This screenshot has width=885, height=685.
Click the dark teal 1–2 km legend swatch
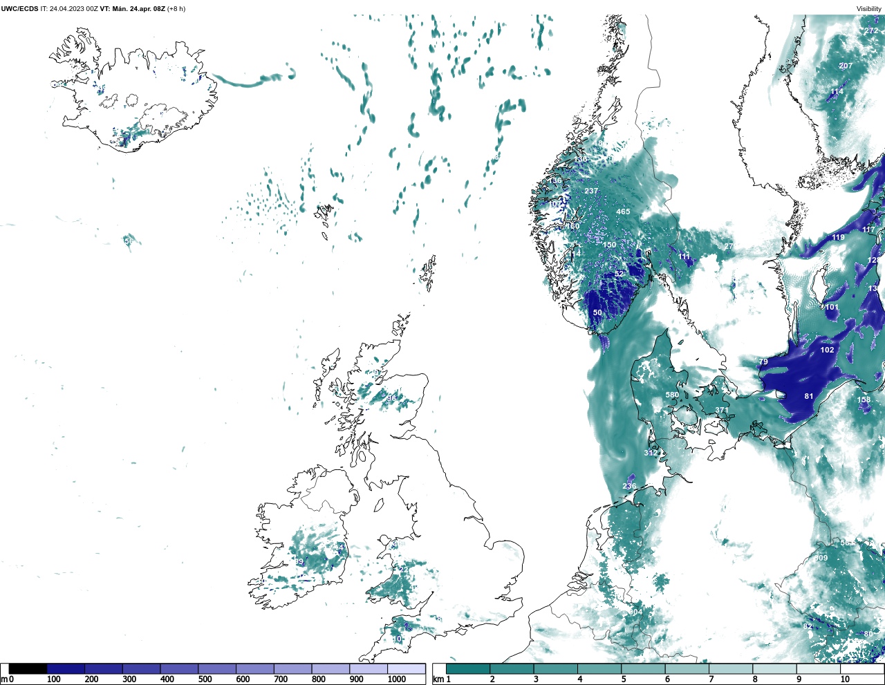[468, 669]
